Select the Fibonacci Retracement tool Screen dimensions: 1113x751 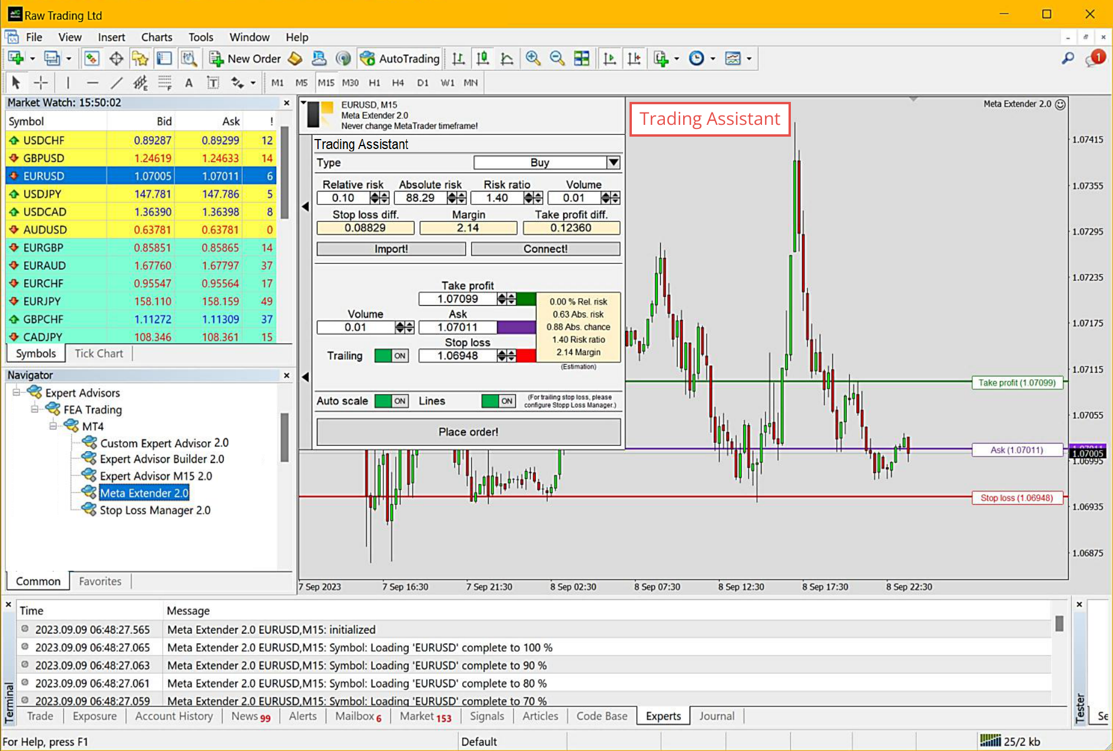point(164,82)
